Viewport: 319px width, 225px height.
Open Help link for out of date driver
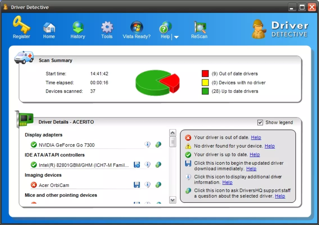(256, 138)
